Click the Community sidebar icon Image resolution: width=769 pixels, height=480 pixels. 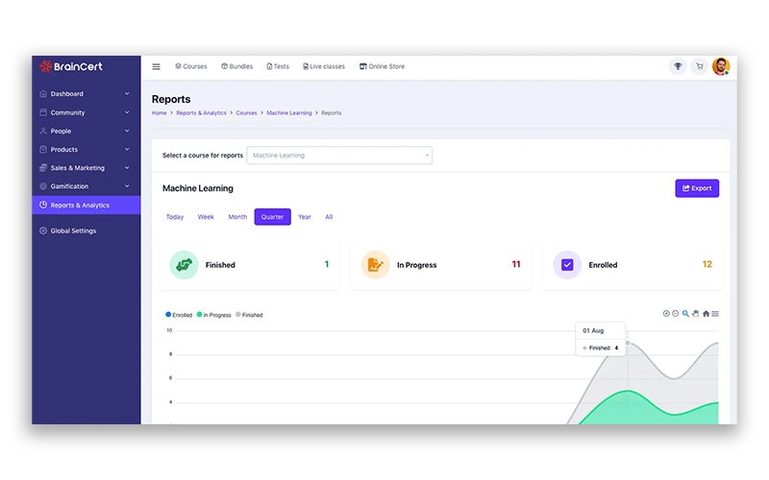point(43,112)
